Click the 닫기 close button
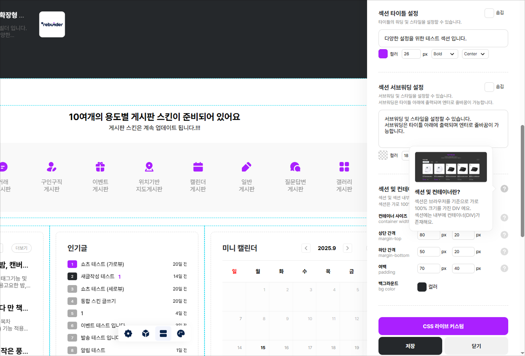Viewport: 525px width, 356px height. tap(476, 346)
